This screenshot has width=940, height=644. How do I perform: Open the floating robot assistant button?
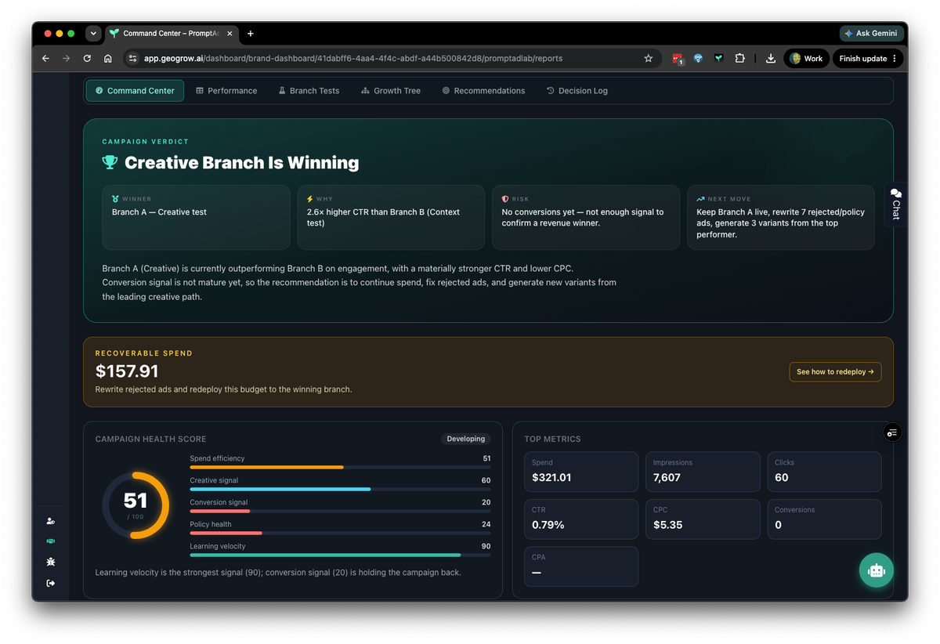click(x=876, y=570)
